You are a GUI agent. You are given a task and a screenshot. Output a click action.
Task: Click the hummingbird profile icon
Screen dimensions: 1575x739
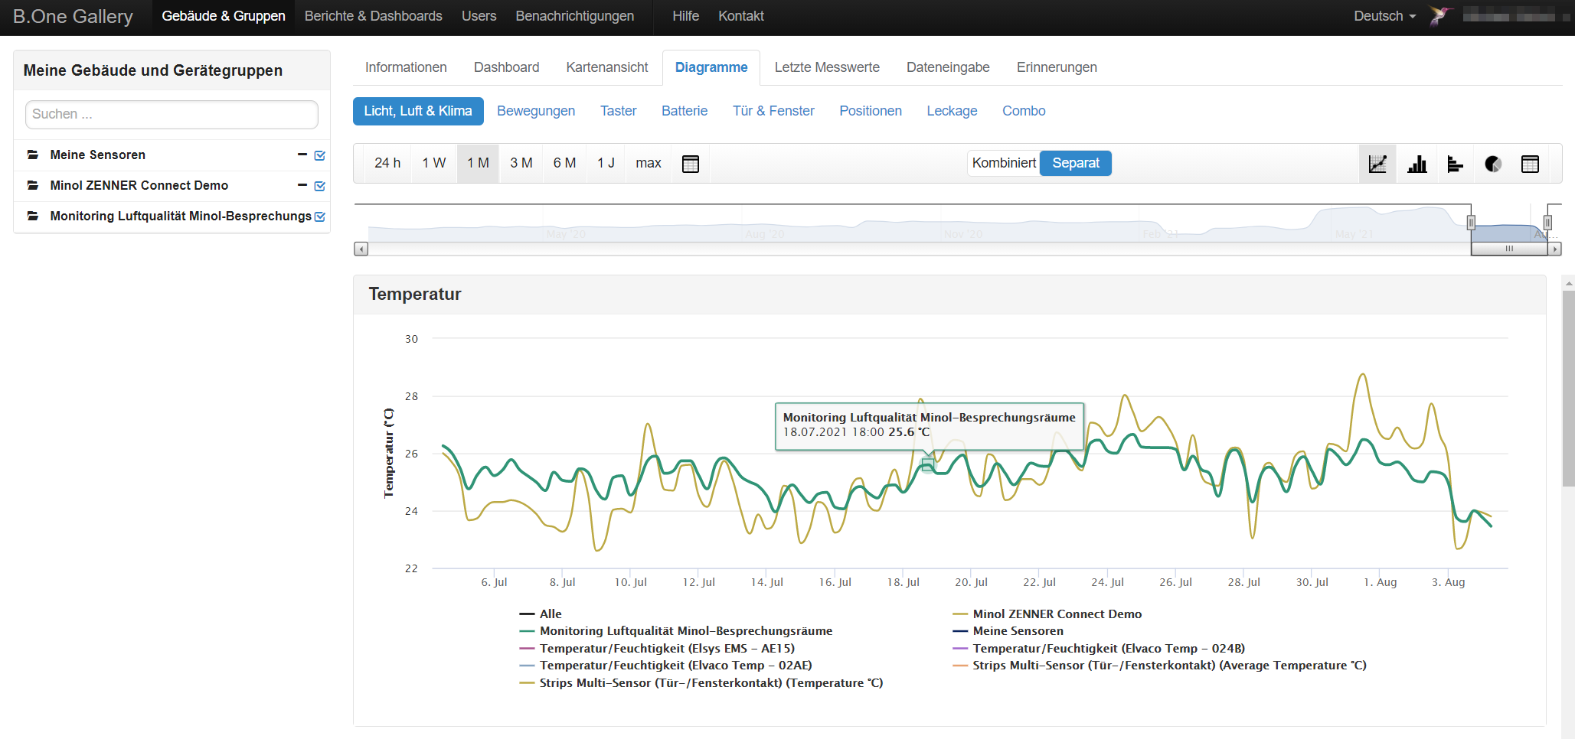(1440, 16)
